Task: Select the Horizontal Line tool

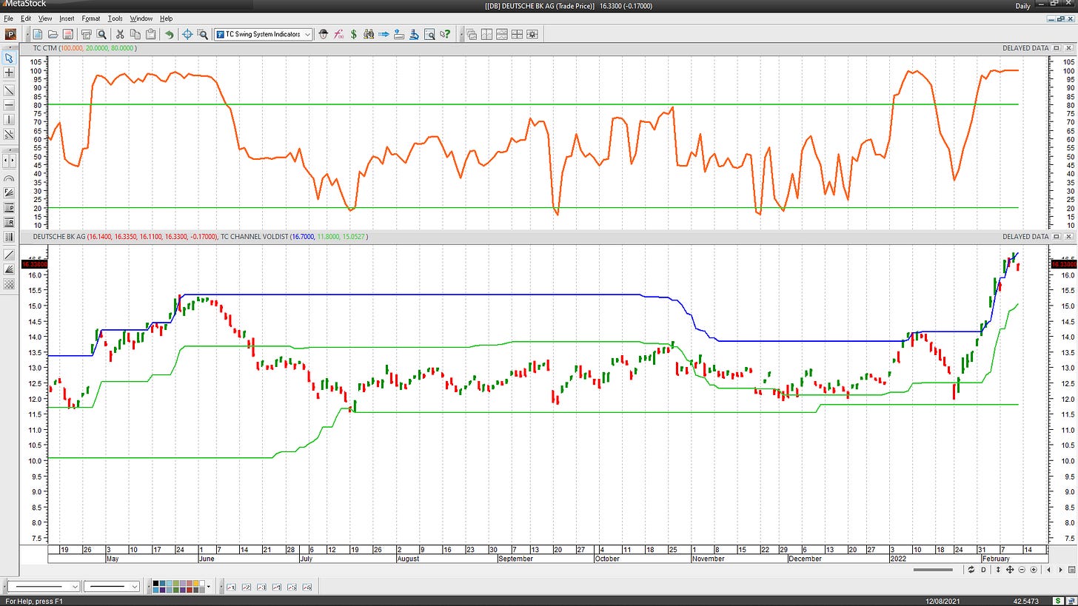Action: (x=9, y=105)
